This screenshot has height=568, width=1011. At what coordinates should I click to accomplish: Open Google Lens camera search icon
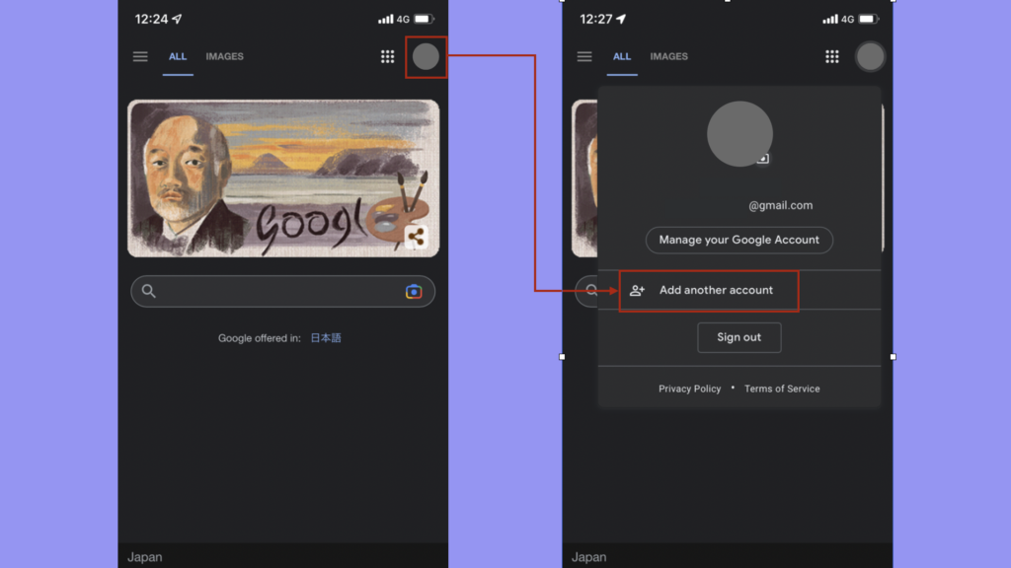[414, 292]
